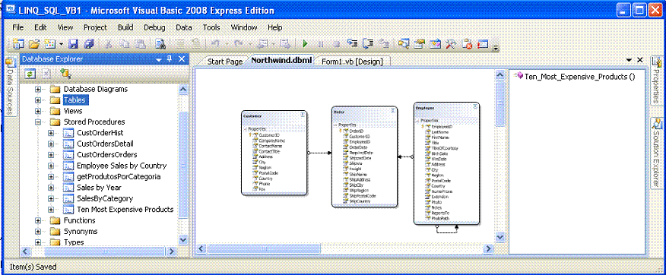Click the New Project toolbar icon
666x275 pixels.
click(18, 43)
